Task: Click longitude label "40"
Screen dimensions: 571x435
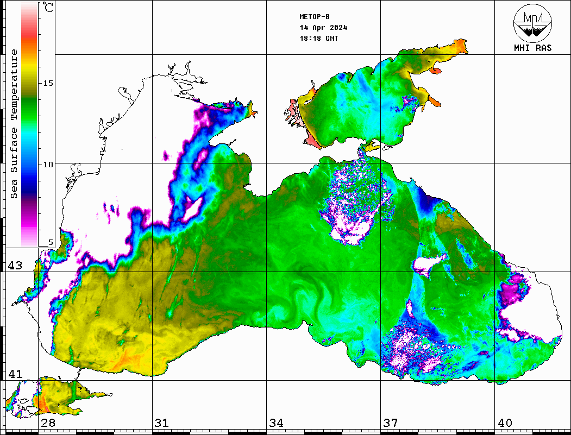Action: 505,423
